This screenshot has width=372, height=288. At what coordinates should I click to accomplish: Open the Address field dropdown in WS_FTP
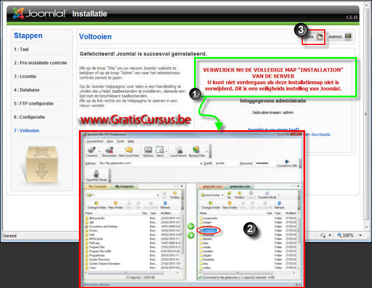coord(201,164)
